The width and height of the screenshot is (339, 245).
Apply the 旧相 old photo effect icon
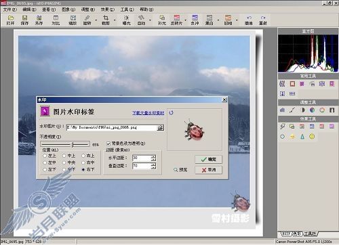228,20
